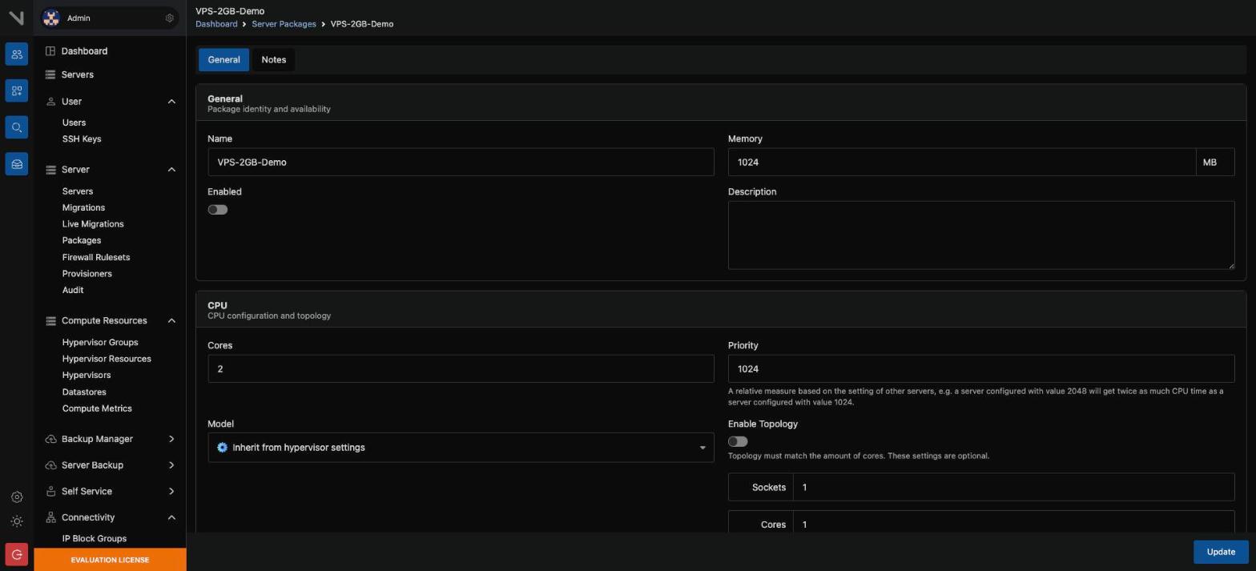Follow the Server Packages breadcrumb link
This screenshot has height=571, width=1256.
284,24
